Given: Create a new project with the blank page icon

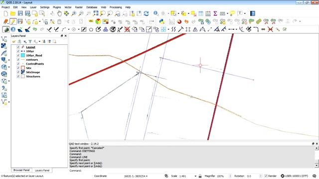Looking at the screenshot, I should click(x=6, y=13).
